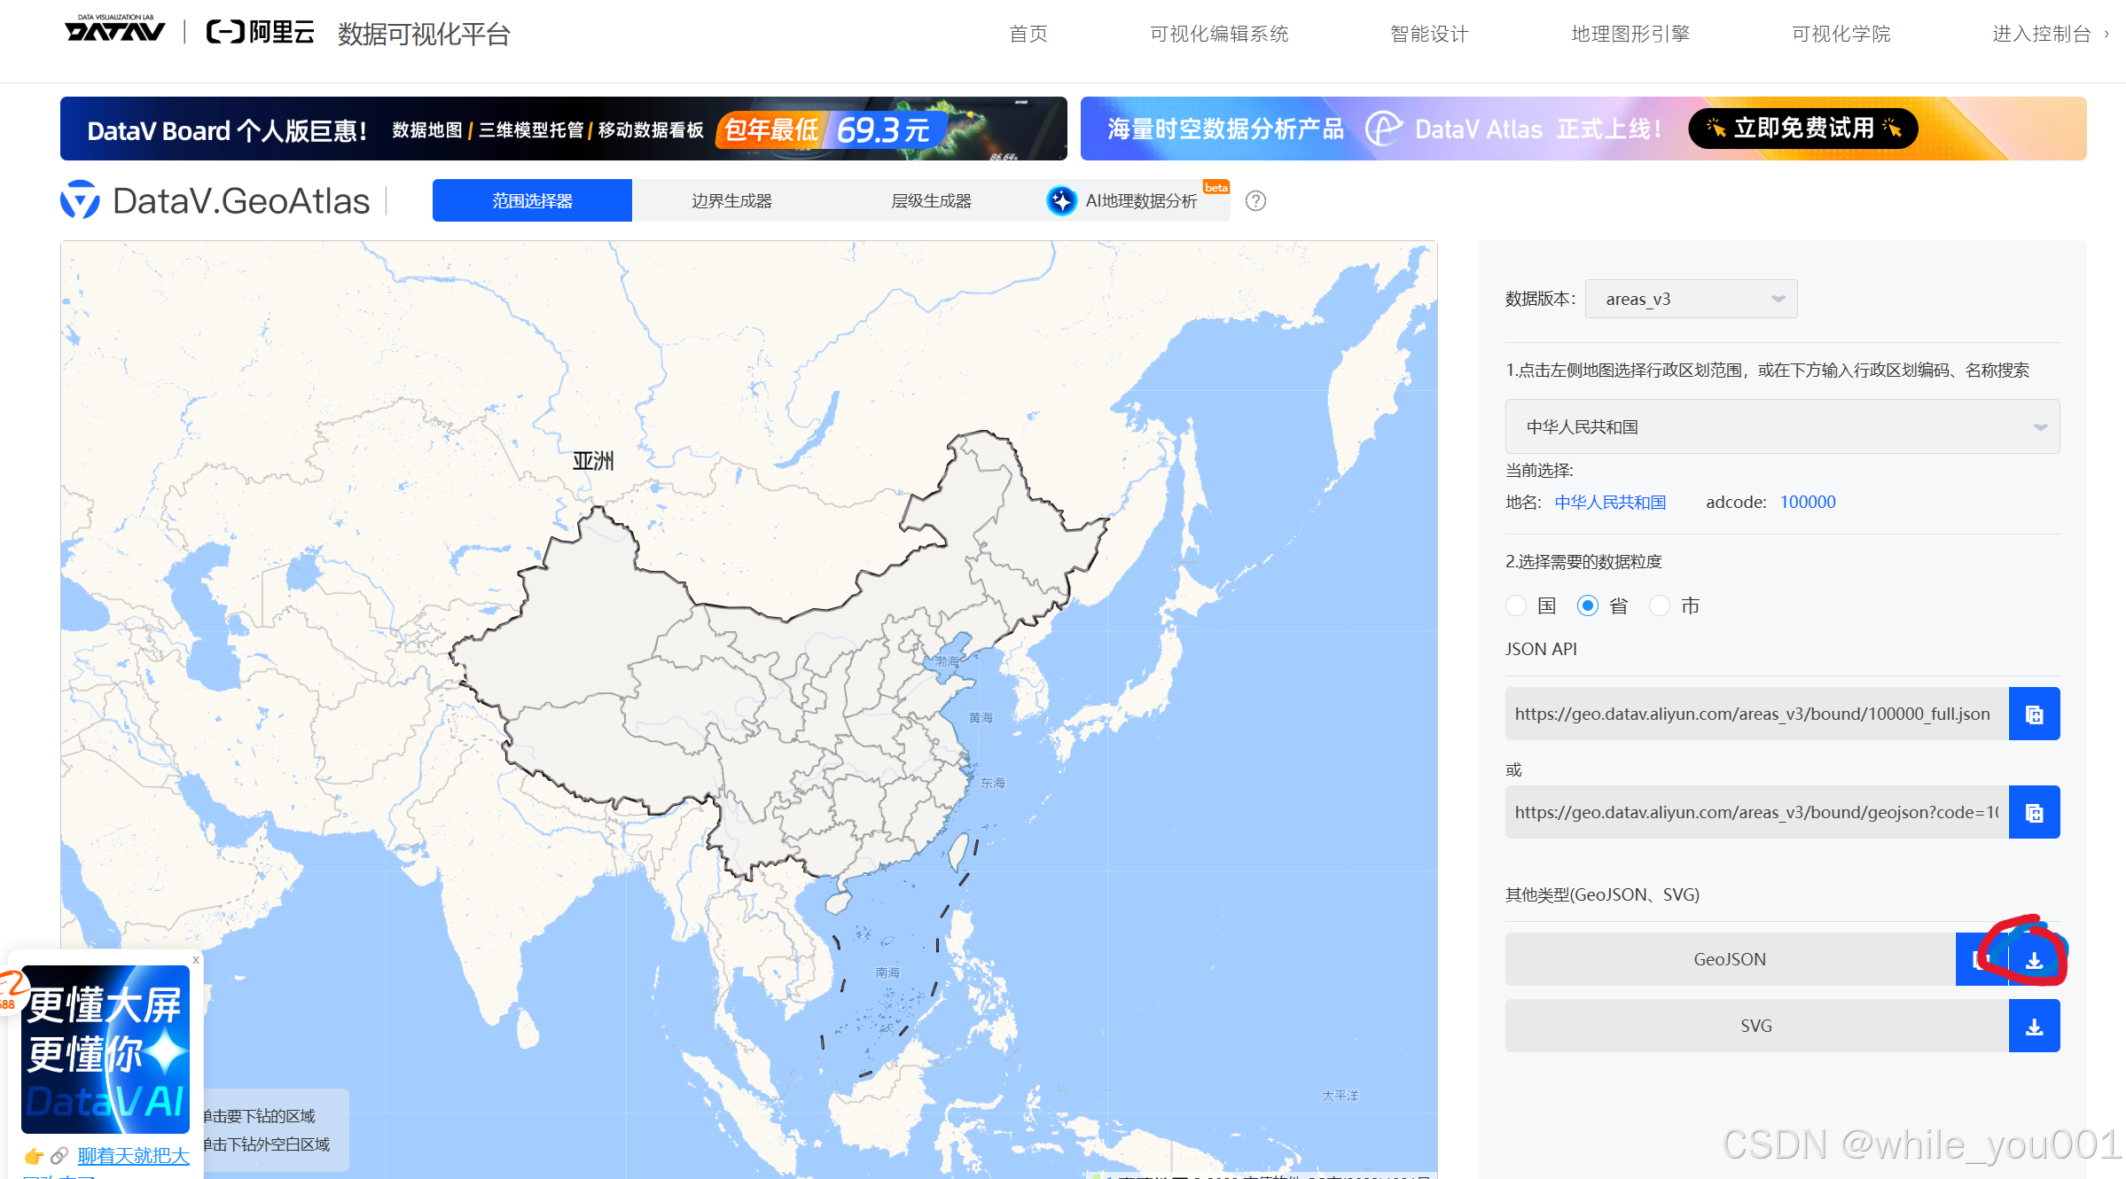Select the 国 granularity radio
Image resolution: width=2126 pixels, height=1179 pixels.
click(1516, 605)
